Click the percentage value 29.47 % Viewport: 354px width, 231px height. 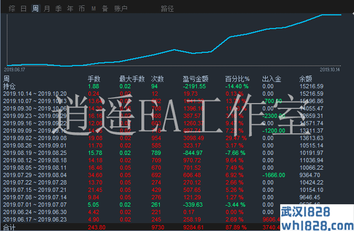236,138
